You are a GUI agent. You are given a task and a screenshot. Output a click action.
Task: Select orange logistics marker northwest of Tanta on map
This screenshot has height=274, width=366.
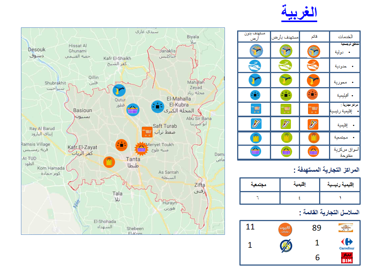click(x=121, y=145)
